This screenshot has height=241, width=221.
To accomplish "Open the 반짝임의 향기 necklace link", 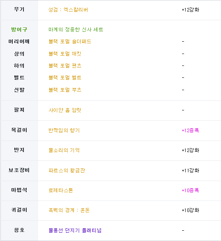I will [x=64, y=130].
